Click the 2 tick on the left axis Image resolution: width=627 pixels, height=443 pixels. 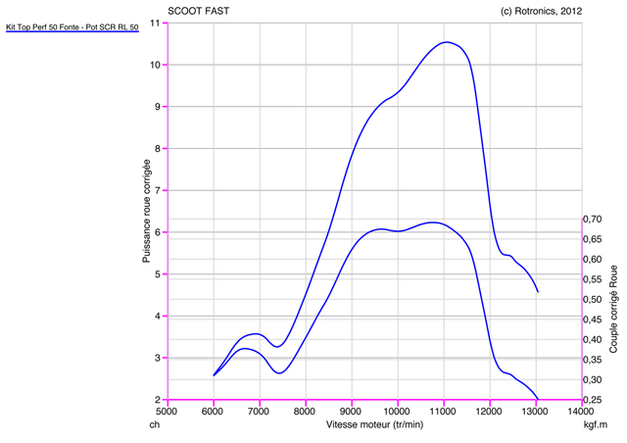point(159,400)
